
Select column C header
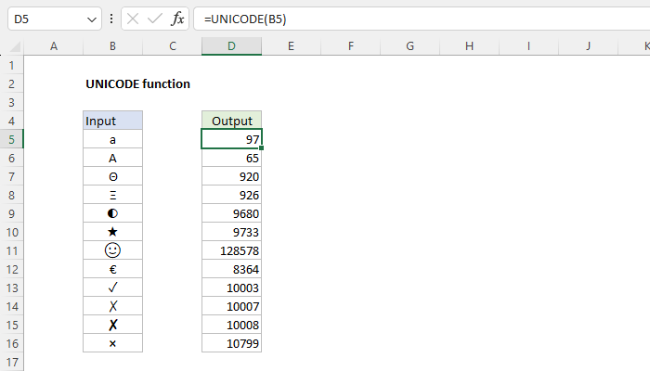pyautogui.click(x=173, y=46)
